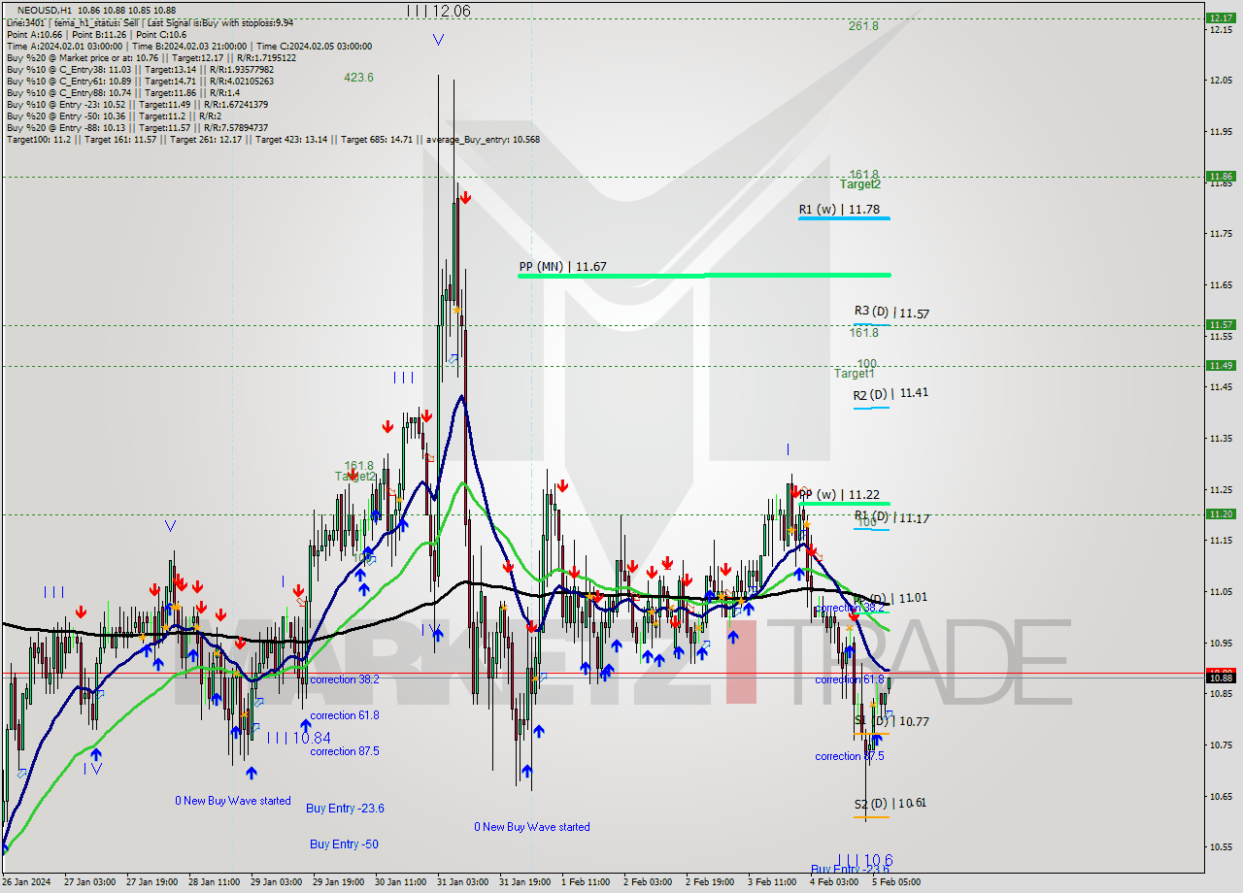Image resolution: width=1243 pixels, height=893 pixels.
Task: Click the '3 Feb 11:00' time axis label
Action: [x=773, y=882]
